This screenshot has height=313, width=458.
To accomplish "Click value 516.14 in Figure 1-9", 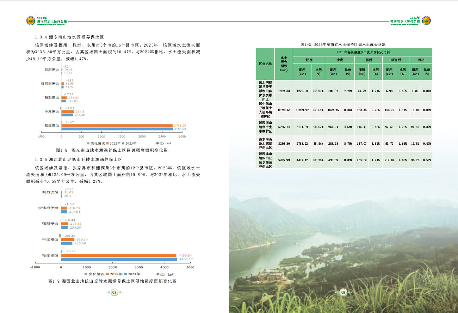I will [82, 240].
